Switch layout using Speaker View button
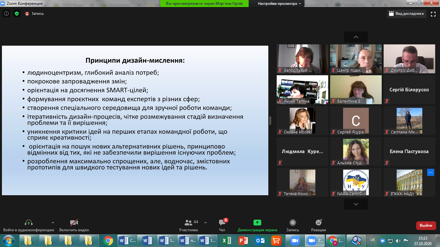Viewport: 440px width, 247px height. 407,14
